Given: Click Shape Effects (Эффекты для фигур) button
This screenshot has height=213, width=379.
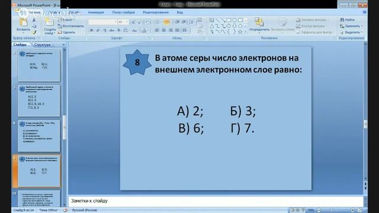Looking at the screenshot, I should point(316,33).
